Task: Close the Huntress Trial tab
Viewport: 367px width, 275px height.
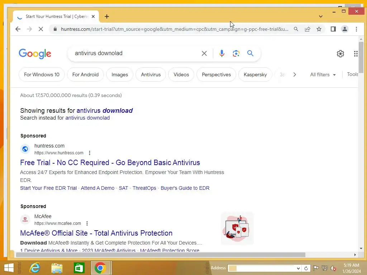Action: coord(93,16)
